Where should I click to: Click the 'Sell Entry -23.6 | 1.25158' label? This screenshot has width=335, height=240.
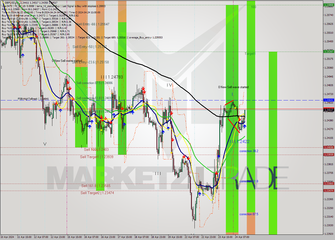[x=90, y=62]
